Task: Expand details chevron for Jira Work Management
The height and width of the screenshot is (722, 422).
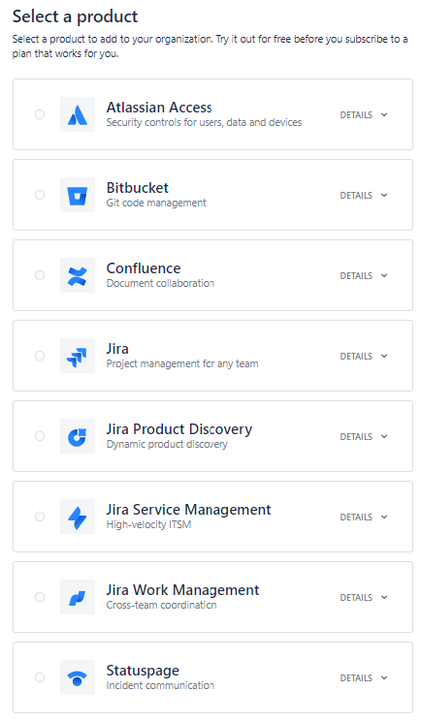Action: [384, 598]
